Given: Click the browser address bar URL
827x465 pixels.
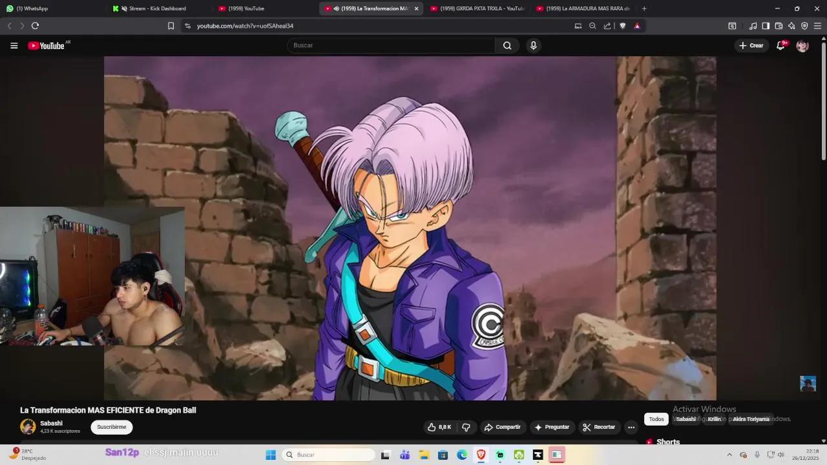Looking at the screenshot, I should (245, 26).
